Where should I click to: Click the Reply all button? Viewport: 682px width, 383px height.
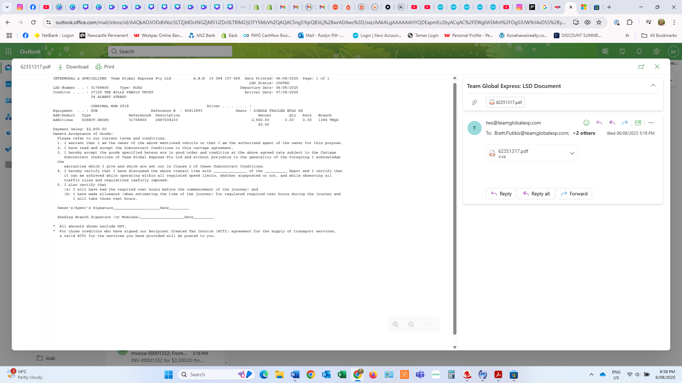click(536, 194)
